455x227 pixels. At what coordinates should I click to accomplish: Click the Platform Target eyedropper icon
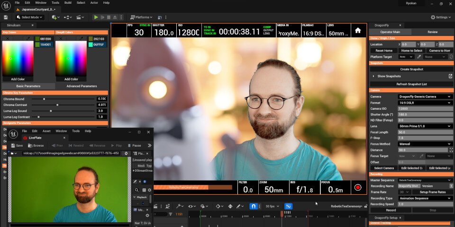pyautogui.click(x=419, y=57)
